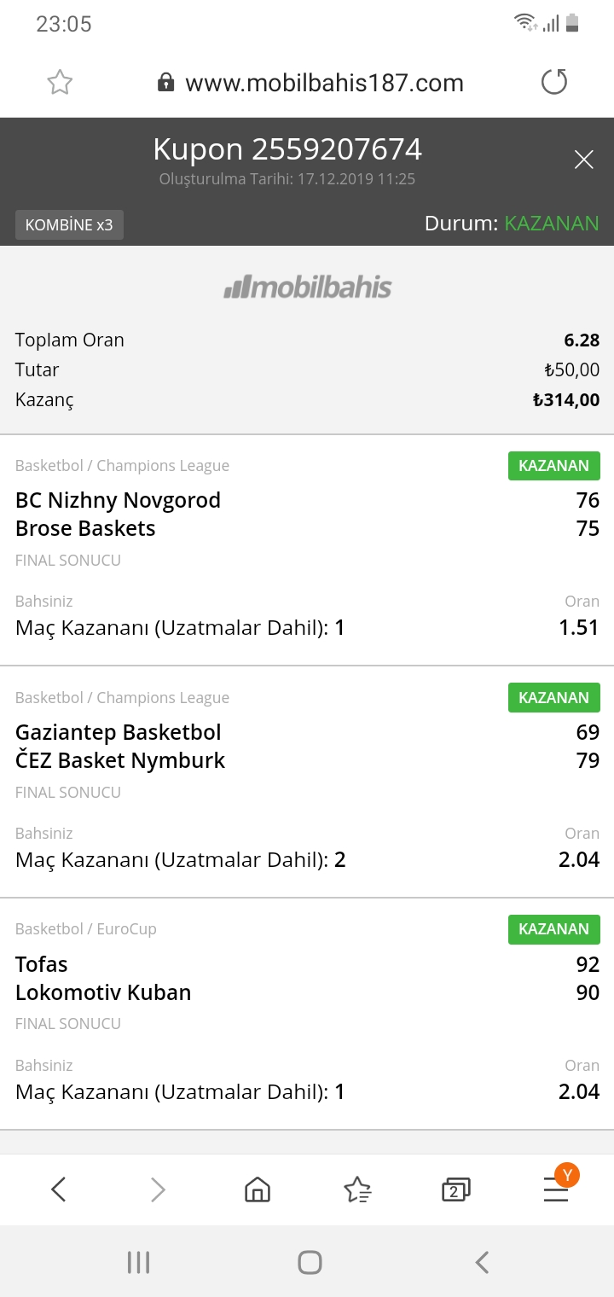
Task: Tap the Kupon 2559207674 title
Action: pos(287,149)
